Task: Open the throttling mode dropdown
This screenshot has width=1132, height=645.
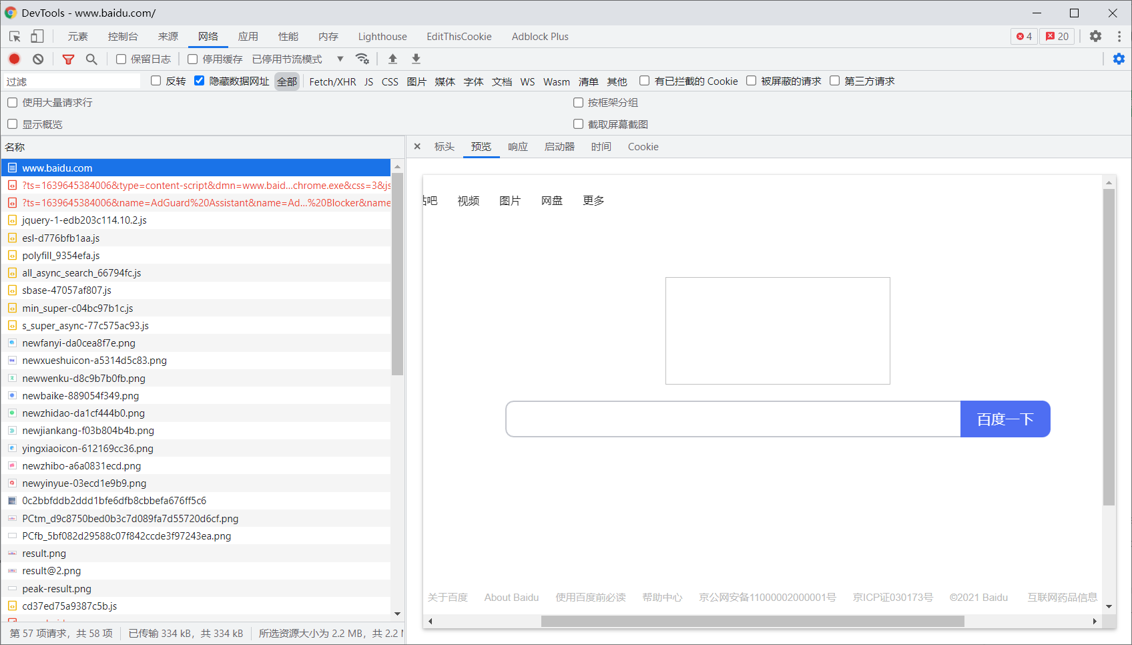Action: click(298, 59)
